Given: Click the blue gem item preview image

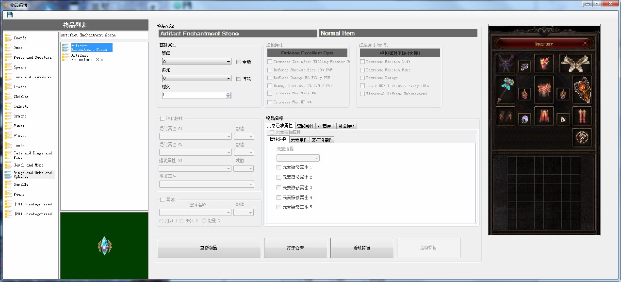Looking at the screenshot, I should pos(104,246).
